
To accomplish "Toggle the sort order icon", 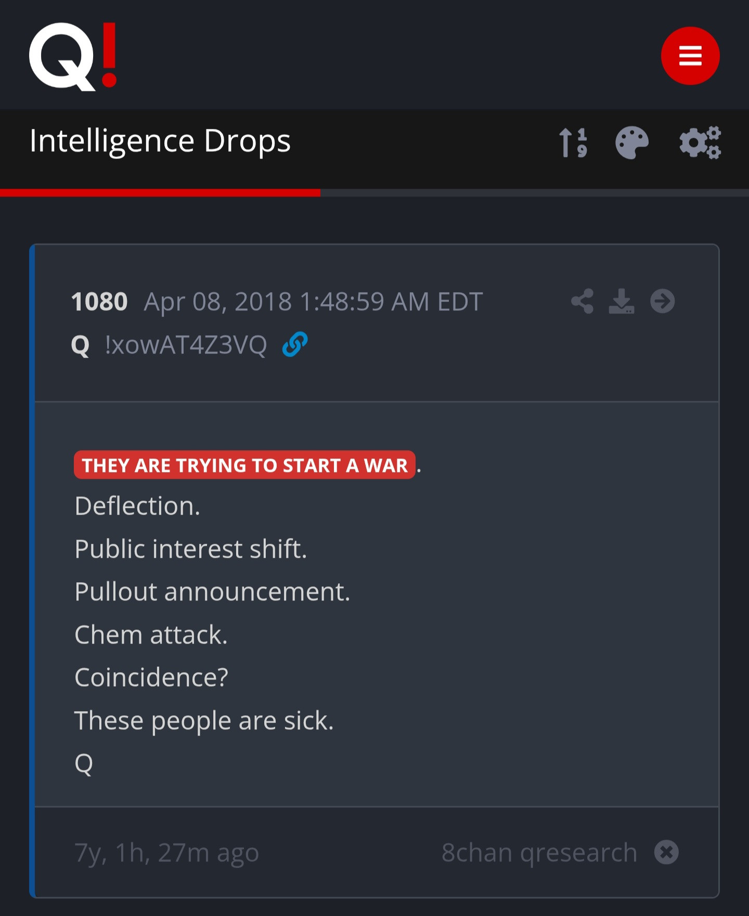I will coord(573,142).
